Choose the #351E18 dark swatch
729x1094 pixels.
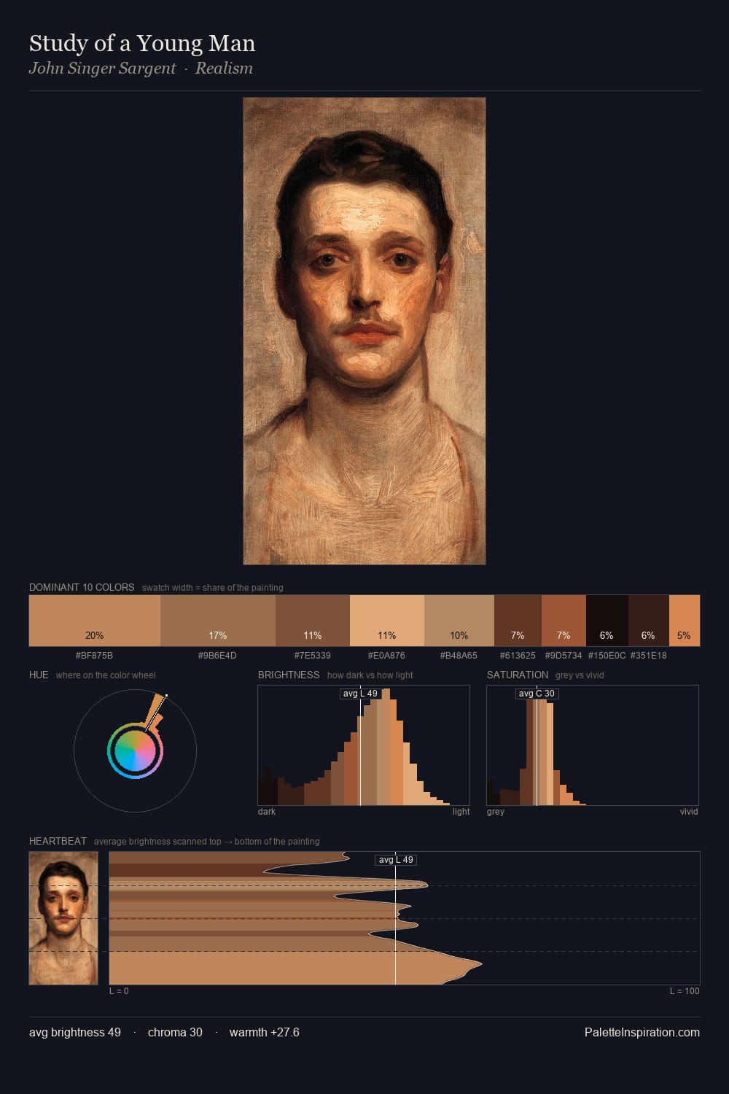point(648,621)
